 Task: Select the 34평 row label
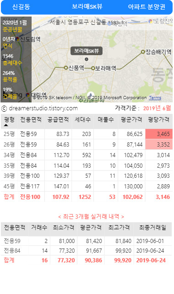(x=9, y=155)
